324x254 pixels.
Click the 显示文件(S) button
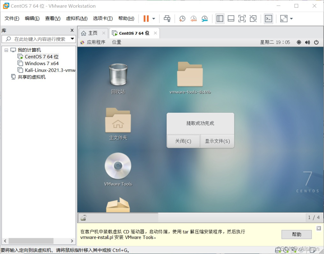point(217,141)
